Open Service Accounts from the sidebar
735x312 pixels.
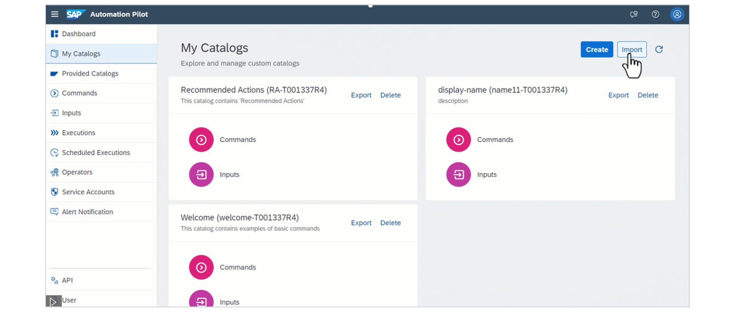tap(101, 192)
